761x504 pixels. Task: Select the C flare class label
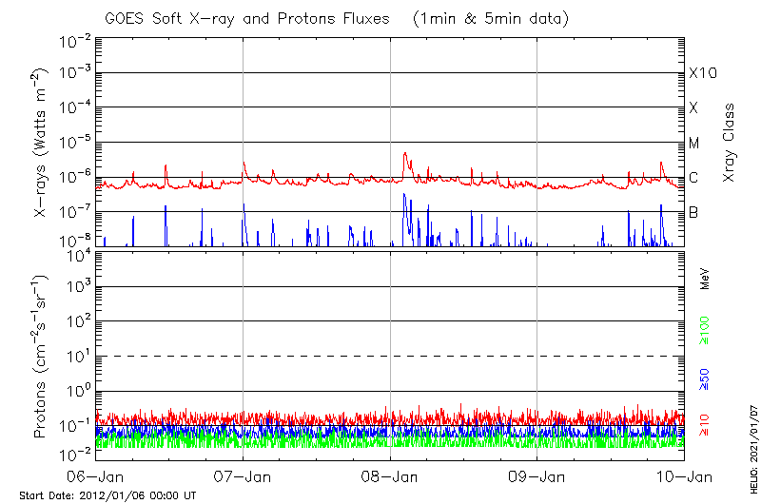tap(694, 178)
